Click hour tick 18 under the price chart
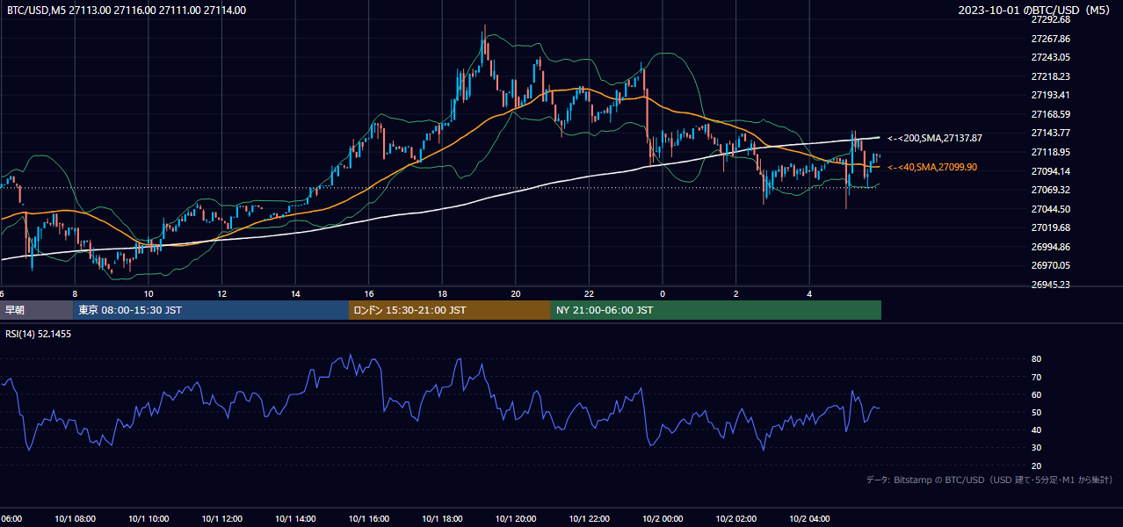The image size is (1123, 527). [x=442, y=293]
